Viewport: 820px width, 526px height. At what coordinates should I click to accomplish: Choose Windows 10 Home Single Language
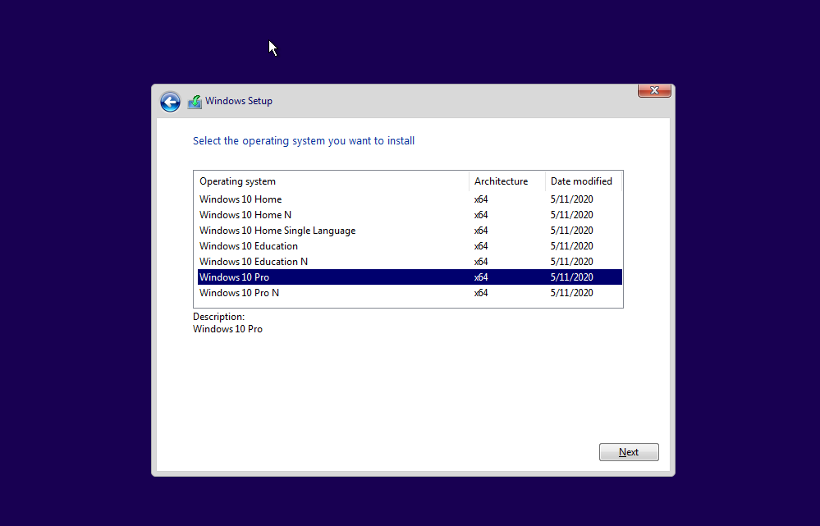pos(277,231)
